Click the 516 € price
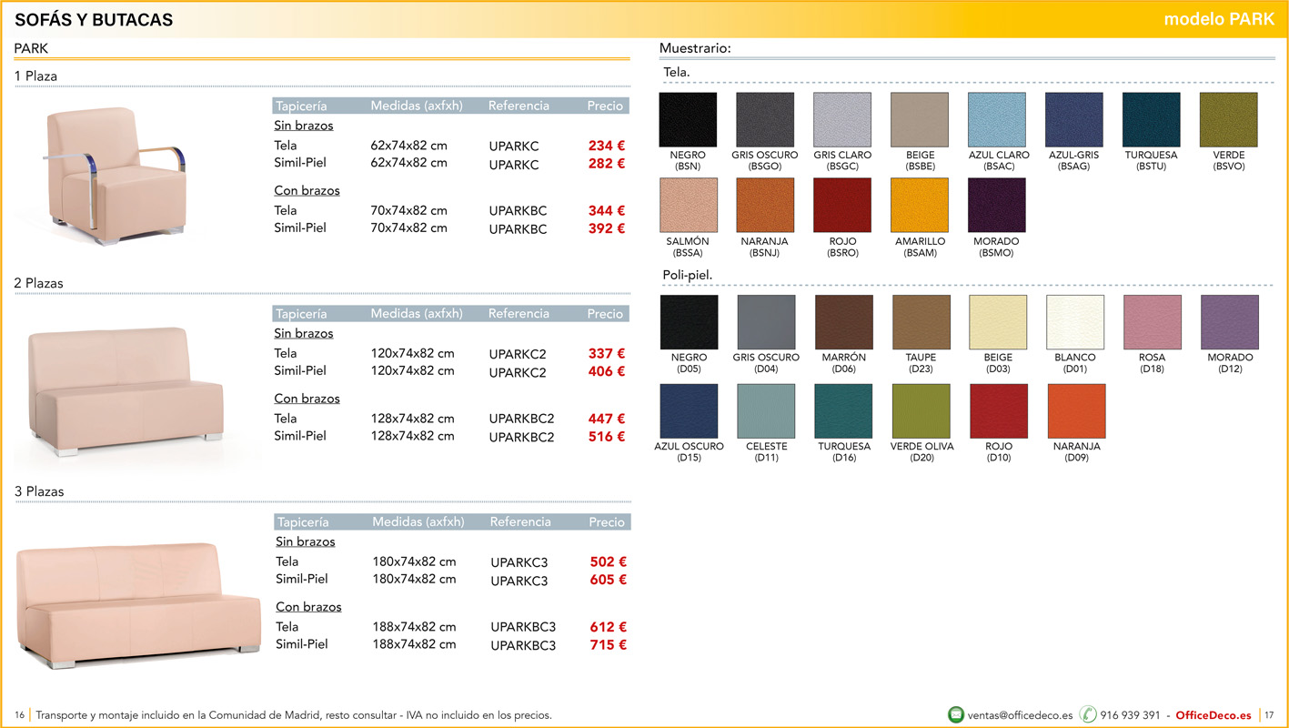This screenshot has height=728, width=1289. [607, 437]
